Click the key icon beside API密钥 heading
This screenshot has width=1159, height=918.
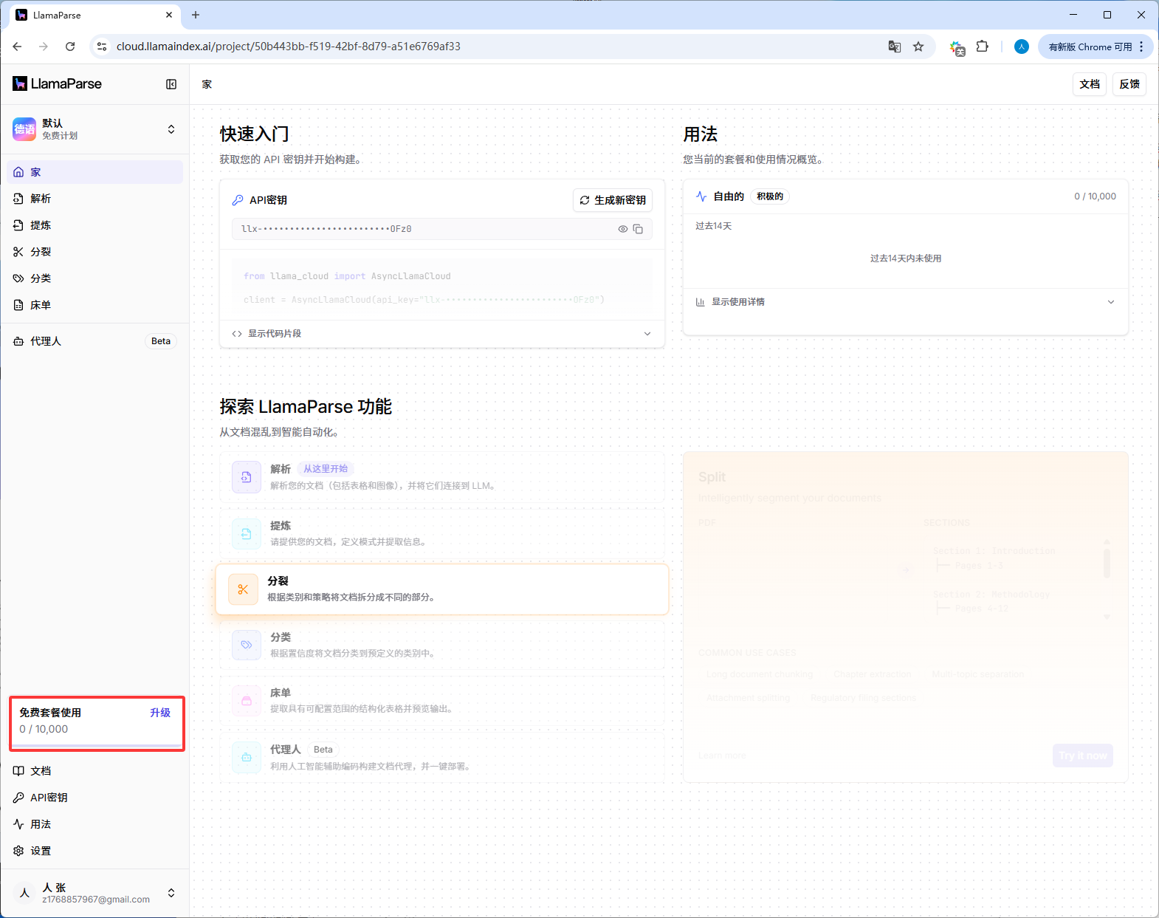tap(238, 200)
